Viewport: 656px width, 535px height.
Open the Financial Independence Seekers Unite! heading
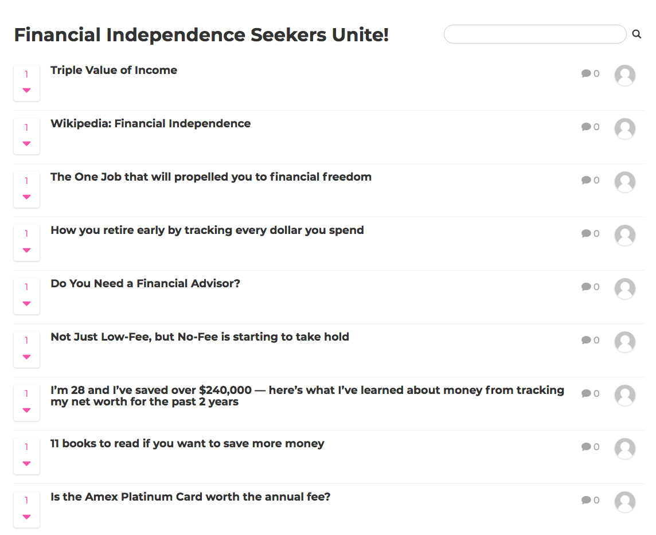tap(201, 35)
